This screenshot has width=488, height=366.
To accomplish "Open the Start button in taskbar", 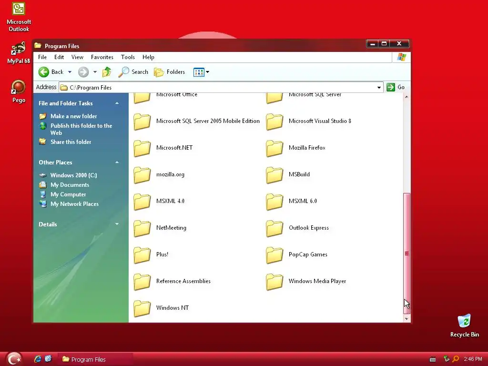I will click(13, 359).
